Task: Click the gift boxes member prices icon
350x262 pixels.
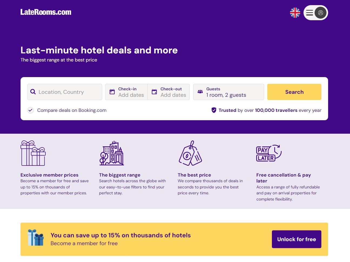Action: (x=33, y=153)
